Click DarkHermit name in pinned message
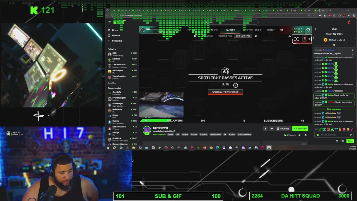 (x=330, y=50)
